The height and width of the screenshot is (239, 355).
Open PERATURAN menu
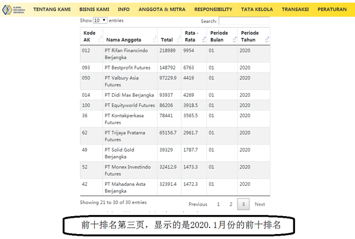(x=332, y=9)
